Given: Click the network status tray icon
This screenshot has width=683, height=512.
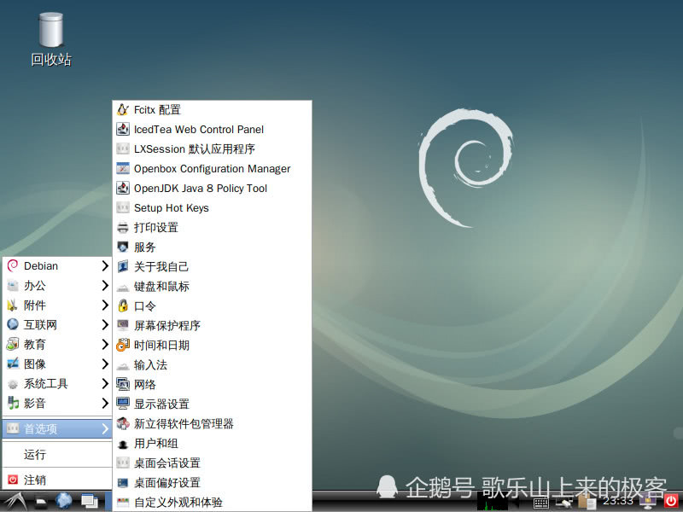Looking at the screenshot, I should 564,503.
